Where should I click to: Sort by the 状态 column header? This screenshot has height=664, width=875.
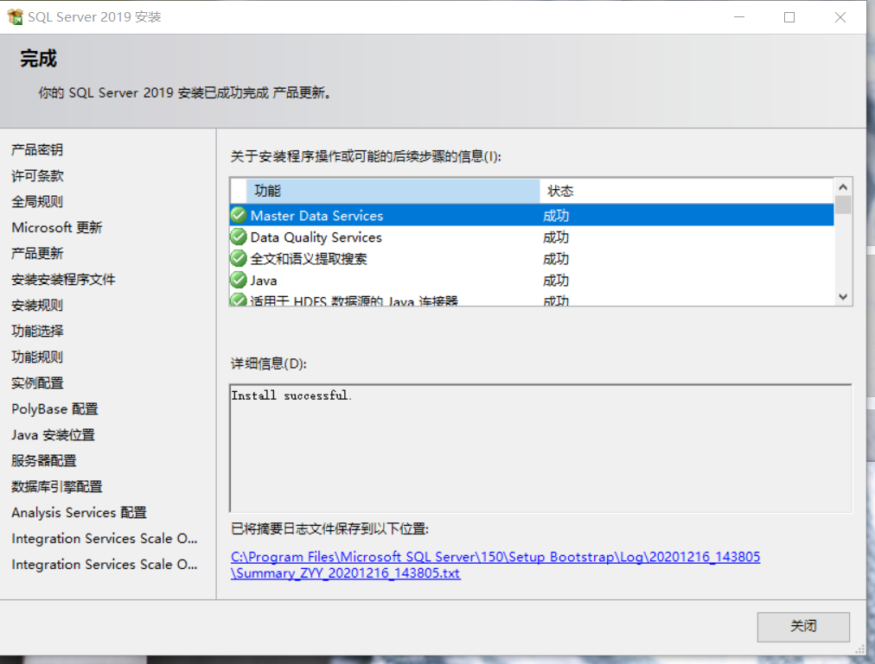pyautogui.click(x=605, y=191)
